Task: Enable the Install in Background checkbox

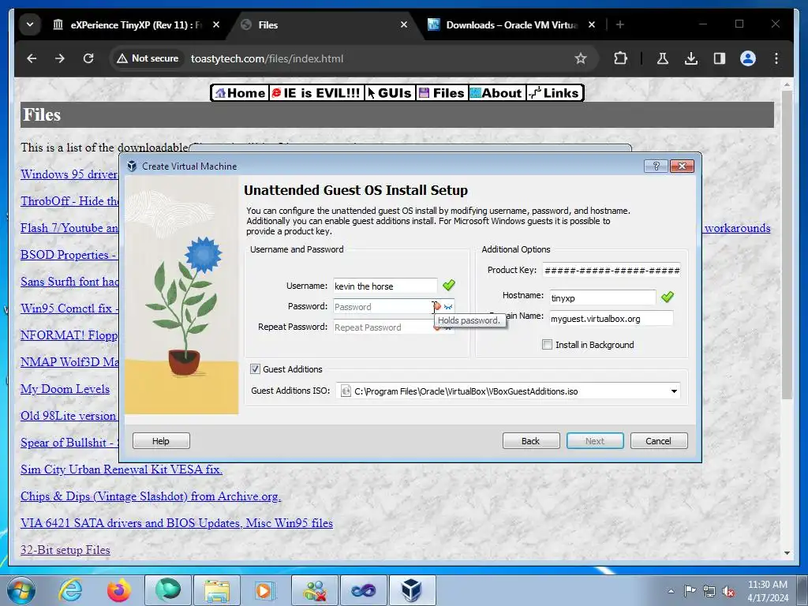Action: pos(548,345)
